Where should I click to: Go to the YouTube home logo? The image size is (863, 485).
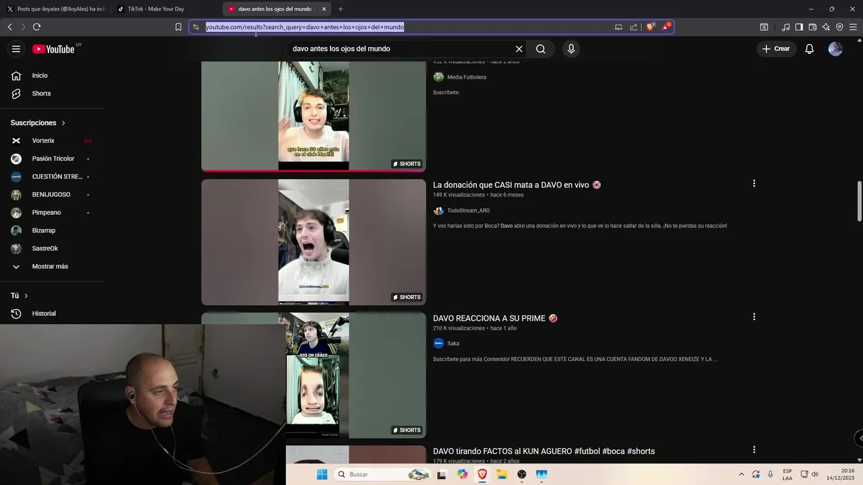pyautogui.click(x=53, y=48)
